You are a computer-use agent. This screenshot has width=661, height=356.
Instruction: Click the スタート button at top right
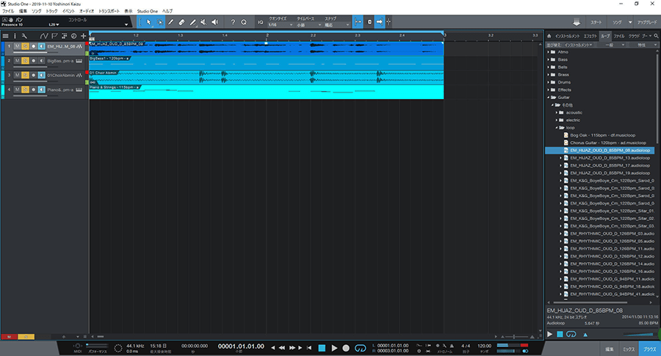[599, 23]
